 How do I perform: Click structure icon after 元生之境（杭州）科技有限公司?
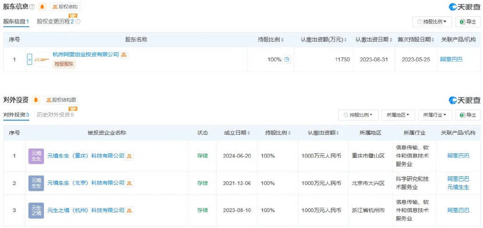pos(129,210)
